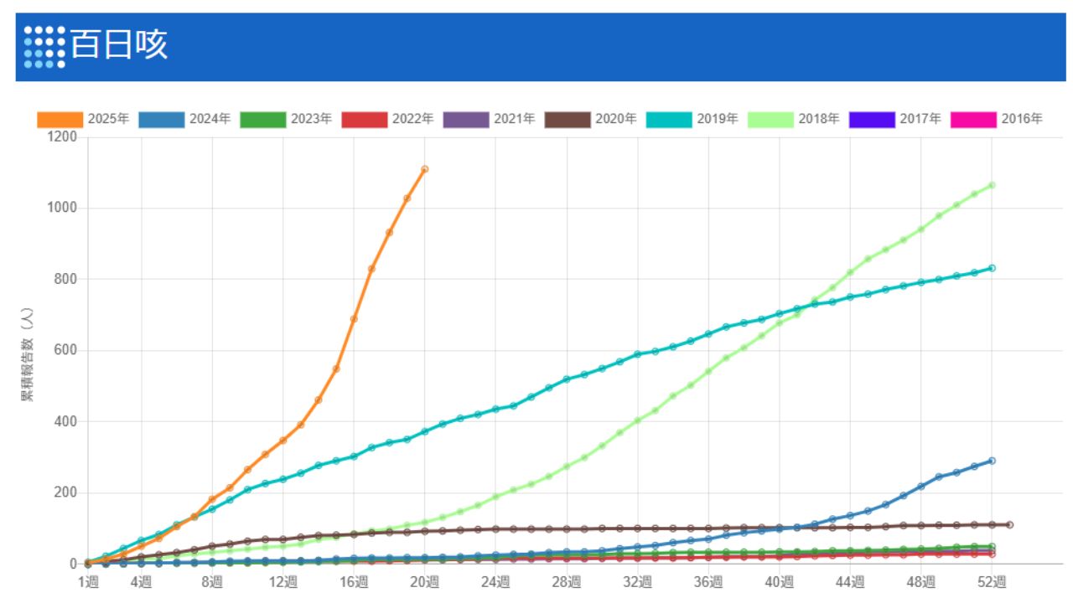
Task: Click the final light green 2018年 data point
Action: pos(992,185)
